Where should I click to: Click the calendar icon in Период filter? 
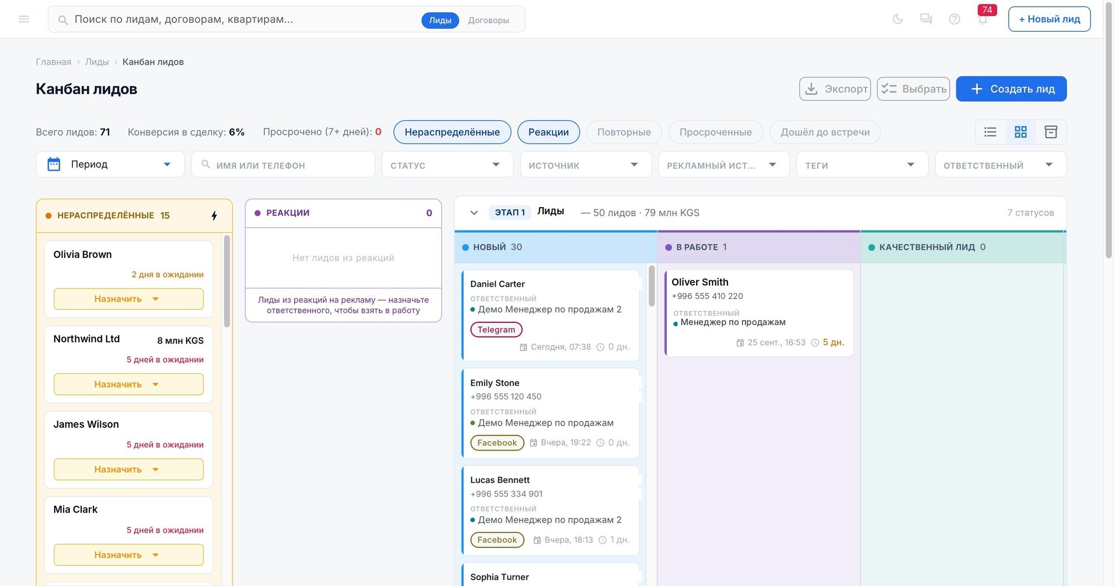54,164
